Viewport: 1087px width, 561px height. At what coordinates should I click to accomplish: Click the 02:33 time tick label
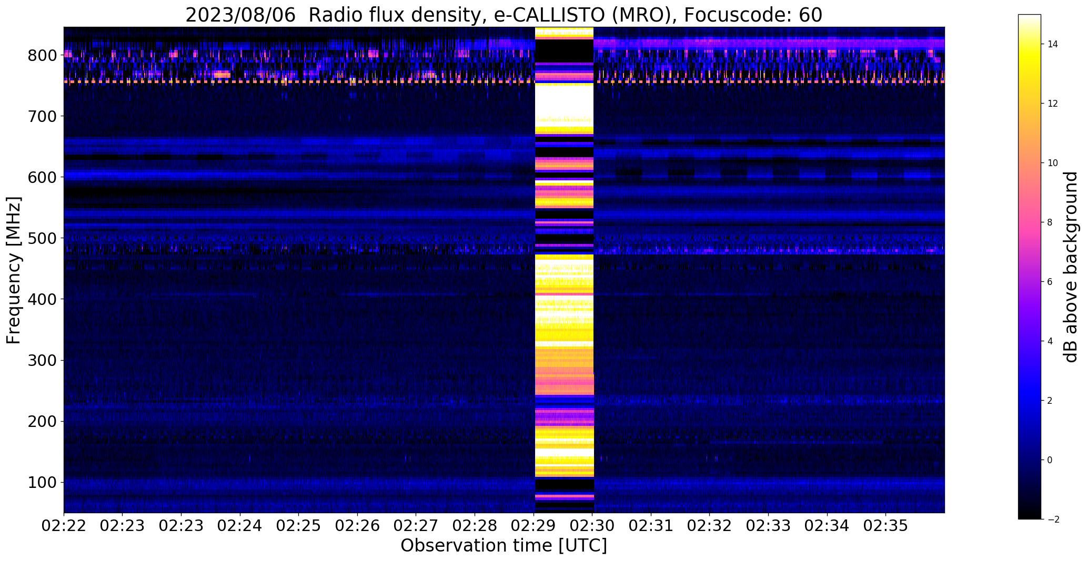769,526
